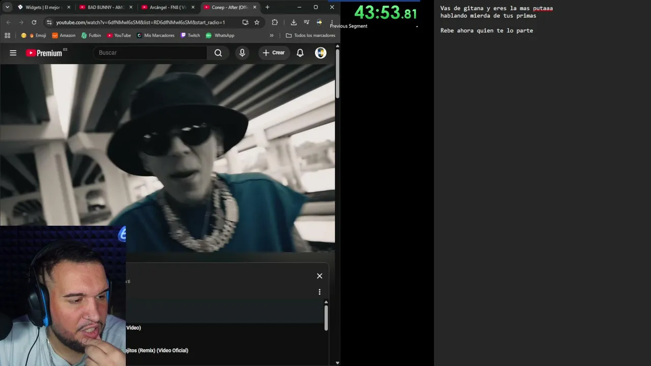Open the YouTube guide hamburger menu

click(x=13, y=53)
